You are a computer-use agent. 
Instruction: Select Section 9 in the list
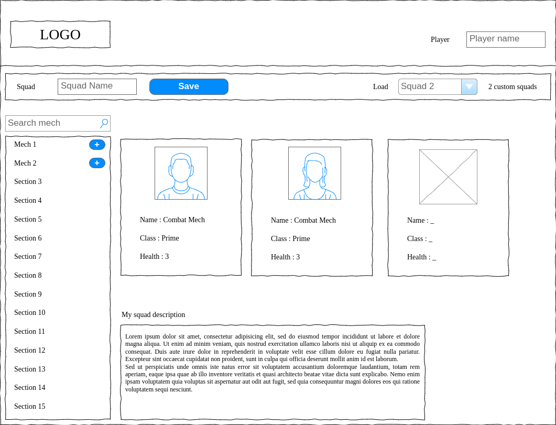[28, 294]
